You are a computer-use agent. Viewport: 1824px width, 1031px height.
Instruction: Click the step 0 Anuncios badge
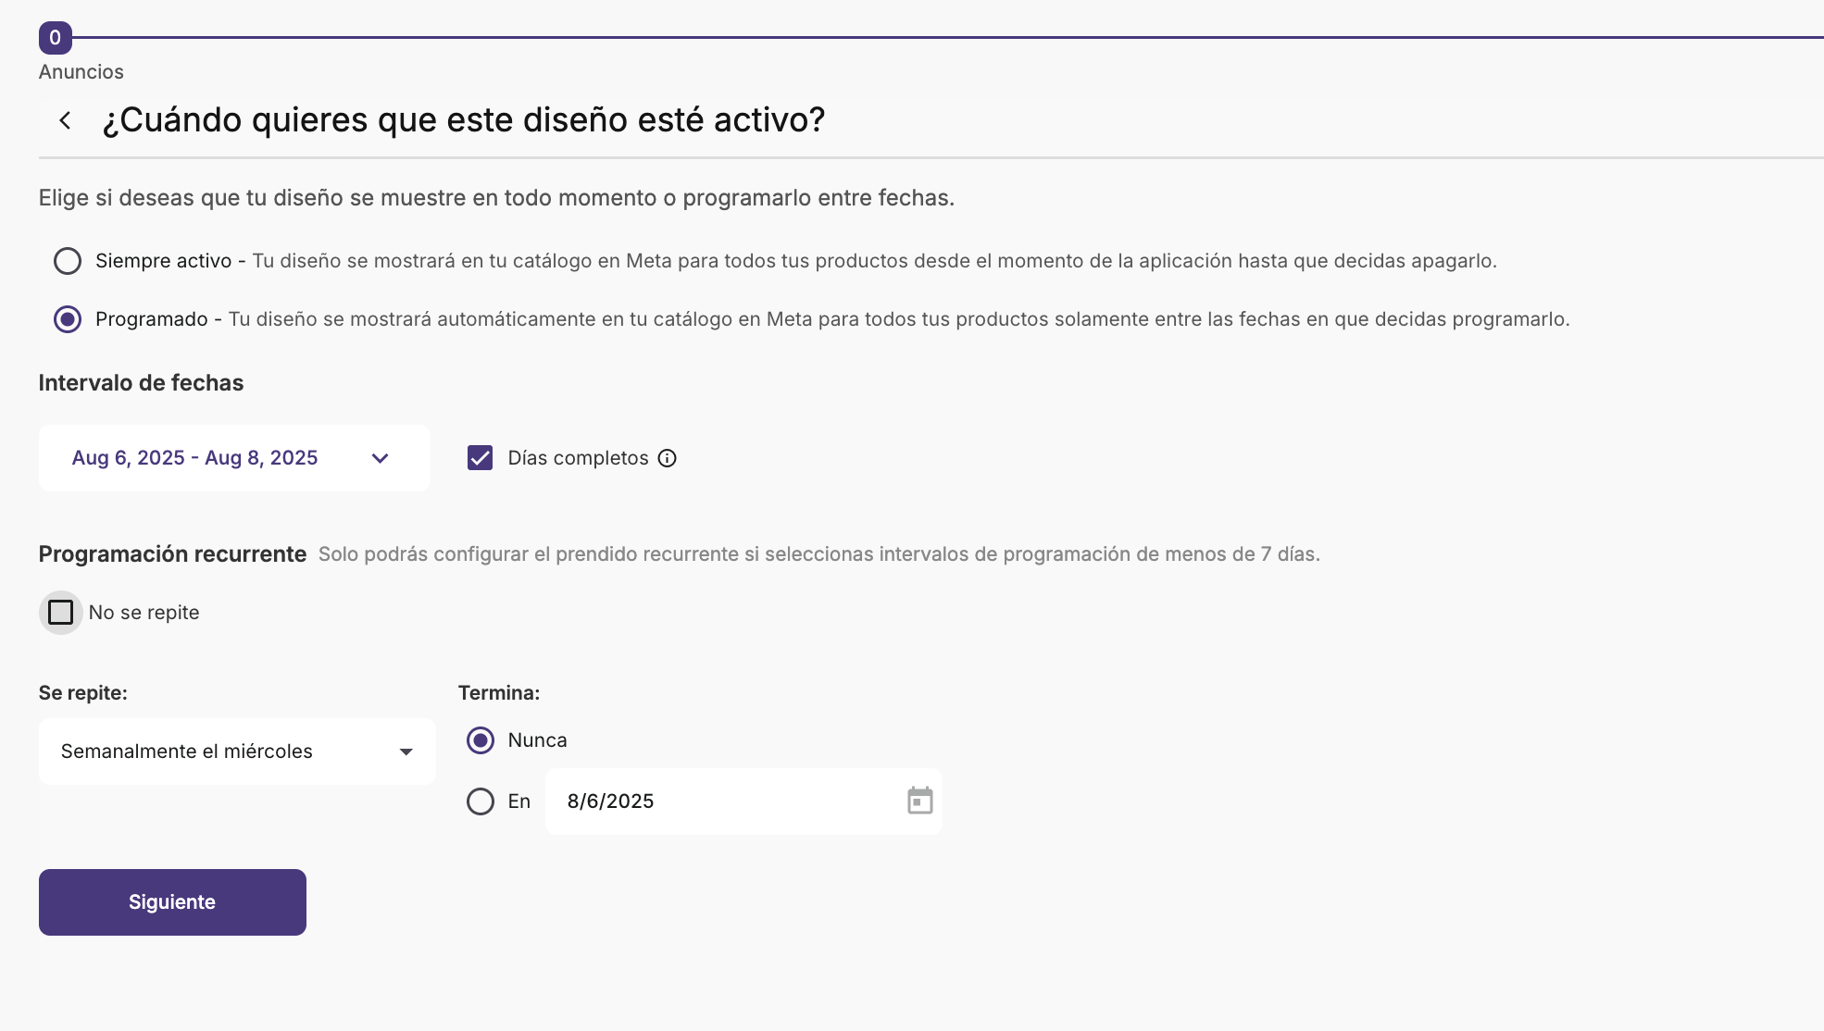pyautogui.click(x=55, y=38)
